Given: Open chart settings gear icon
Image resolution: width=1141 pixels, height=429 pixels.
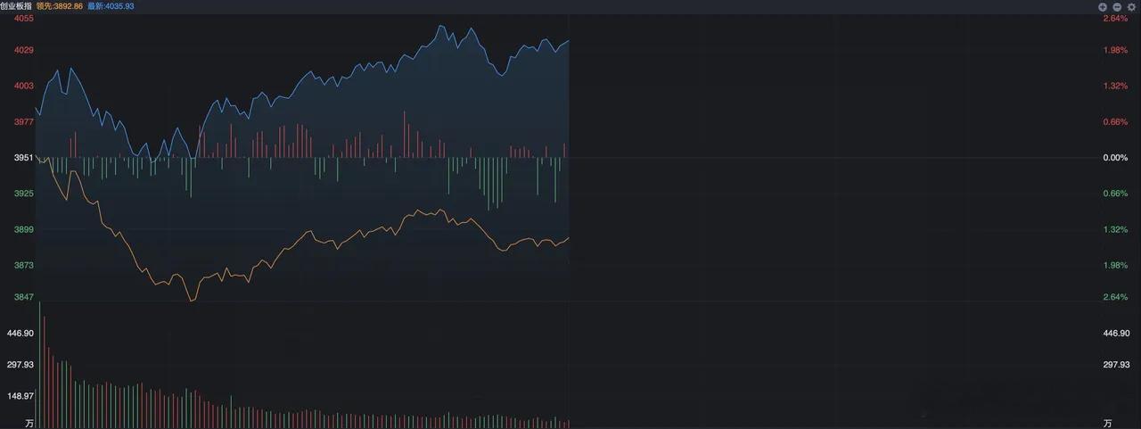Looking at the screenshot, I should [1129, 6].
